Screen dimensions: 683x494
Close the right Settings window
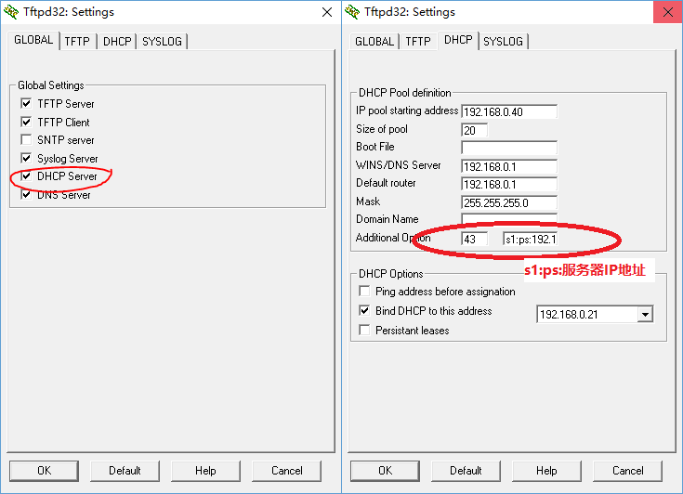668,12
